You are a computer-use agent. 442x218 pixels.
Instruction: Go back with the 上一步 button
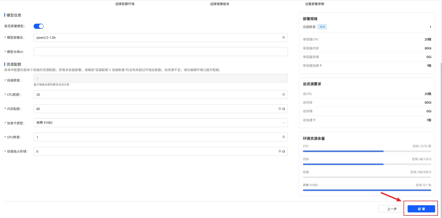tap(392, 209)
